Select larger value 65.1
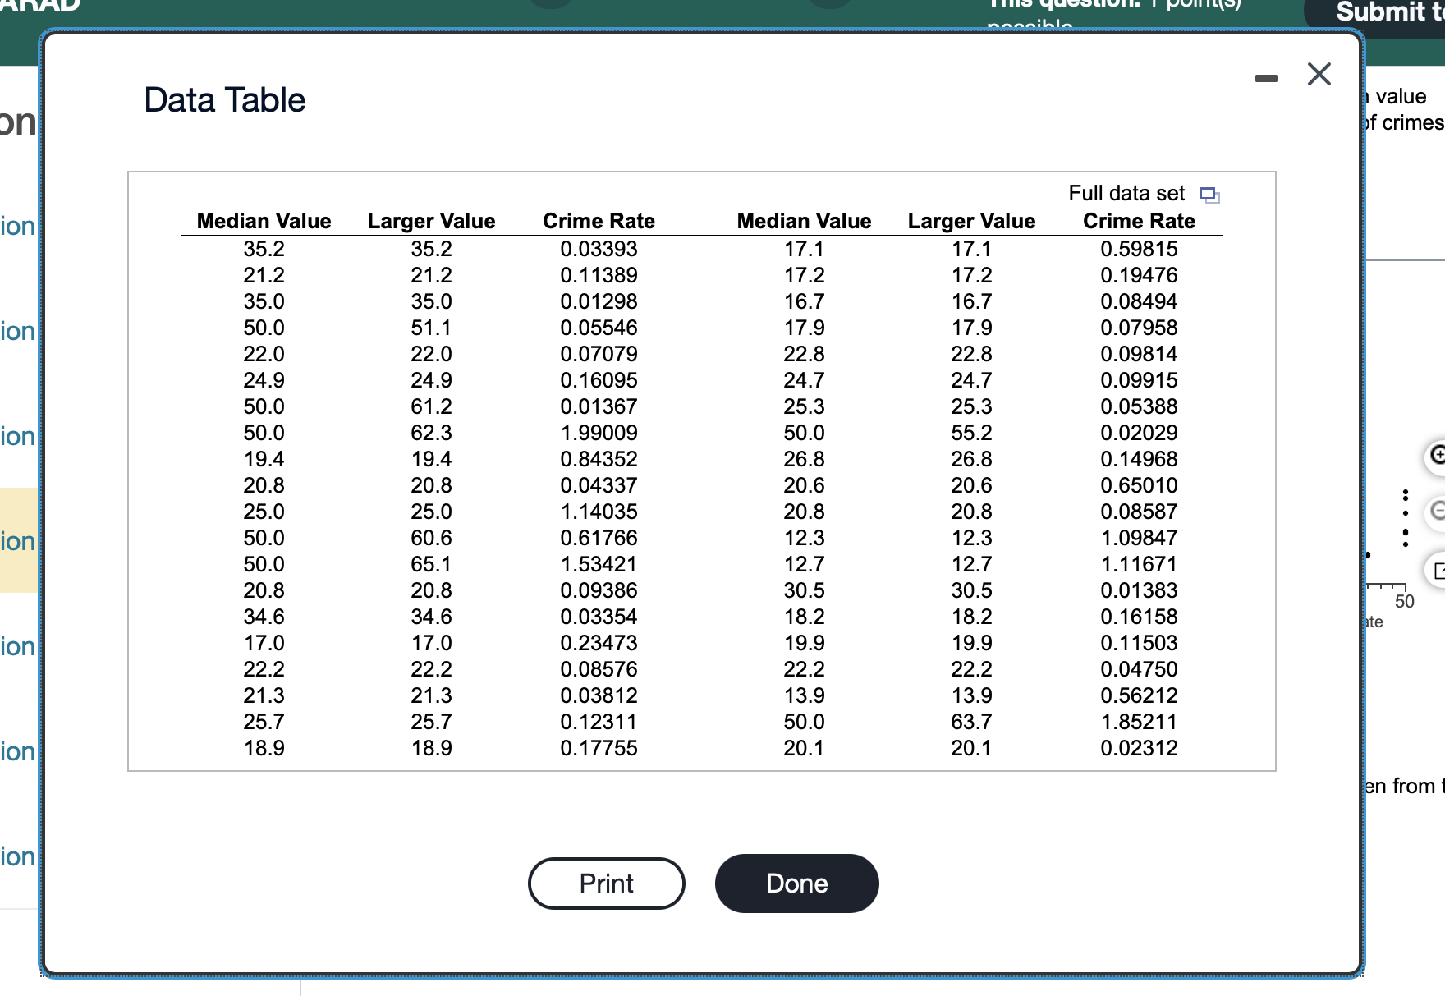The image size is (1445, 996). click(x=432, y=564)
